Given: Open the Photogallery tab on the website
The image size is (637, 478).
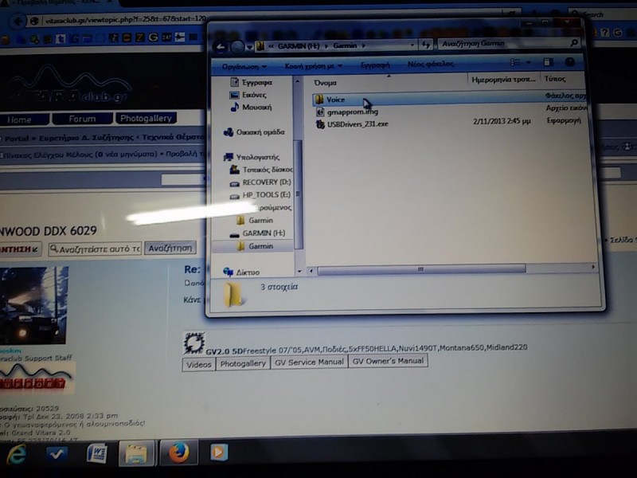Looking at the screenshot, I should pos(146,118).
